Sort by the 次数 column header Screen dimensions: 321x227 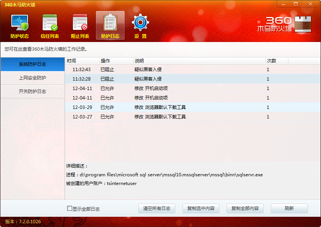pyautogui.click(x=277, y=61)
